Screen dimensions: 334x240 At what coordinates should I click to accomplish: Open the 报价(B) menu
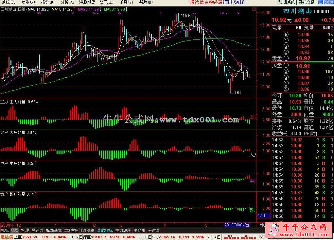click(x=47, y=2)
